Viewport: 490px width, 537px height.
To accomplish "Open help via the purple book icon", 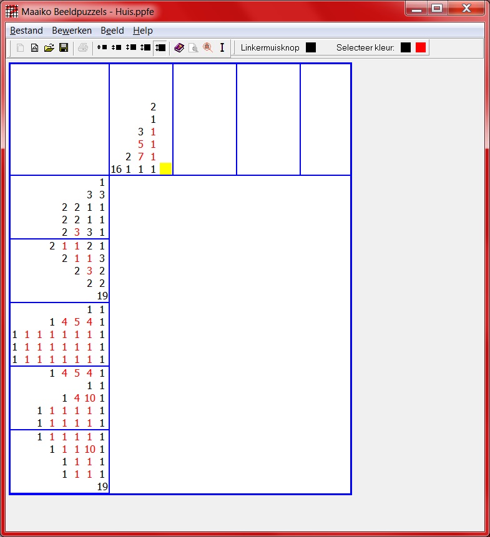I will coord(179,47).
